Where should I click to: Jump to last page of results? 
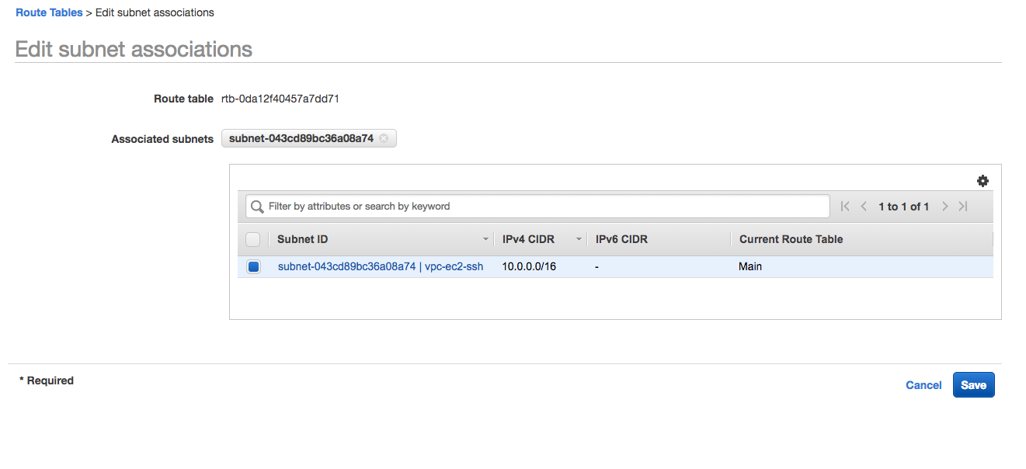963,207
